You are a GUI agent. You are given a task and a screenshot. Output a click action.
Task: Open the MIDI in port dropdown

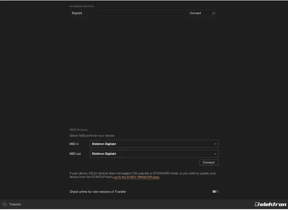coord(154,144)
